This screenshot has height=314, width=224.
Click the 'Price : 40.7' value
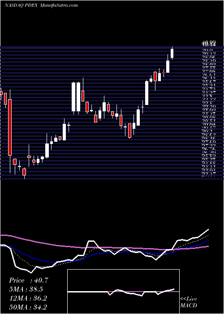[x=28, y=280]
